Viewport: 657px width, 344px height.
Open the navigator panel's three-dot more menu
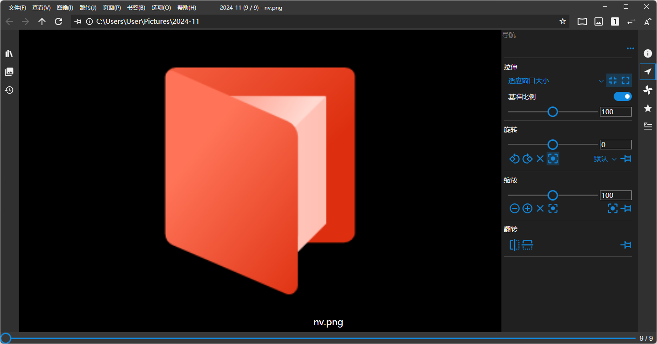pos(631,48)
